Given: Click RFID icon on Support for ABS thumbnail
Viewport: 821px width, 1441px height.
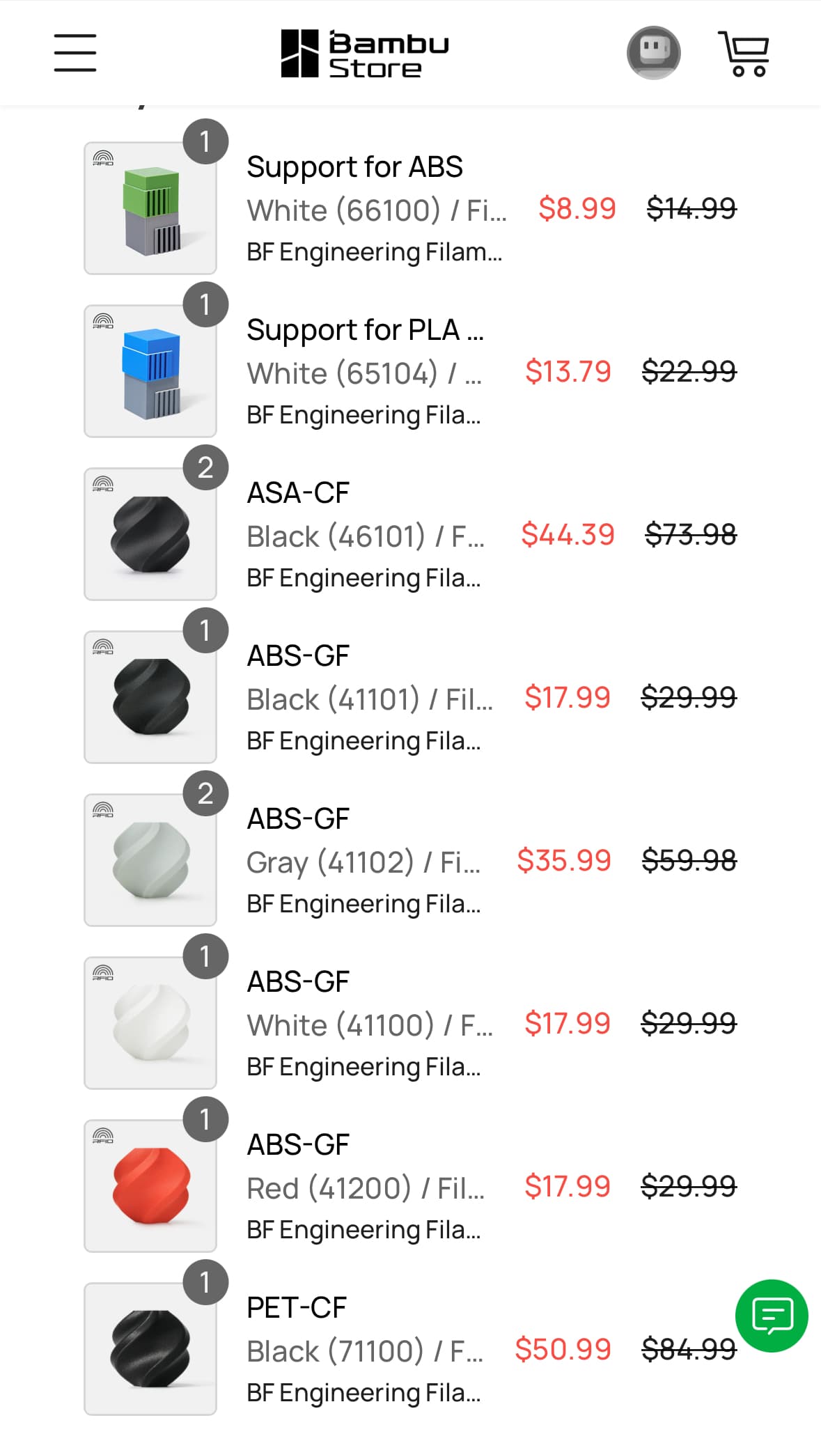Looking at the screenshot, I should coord(103,159).
